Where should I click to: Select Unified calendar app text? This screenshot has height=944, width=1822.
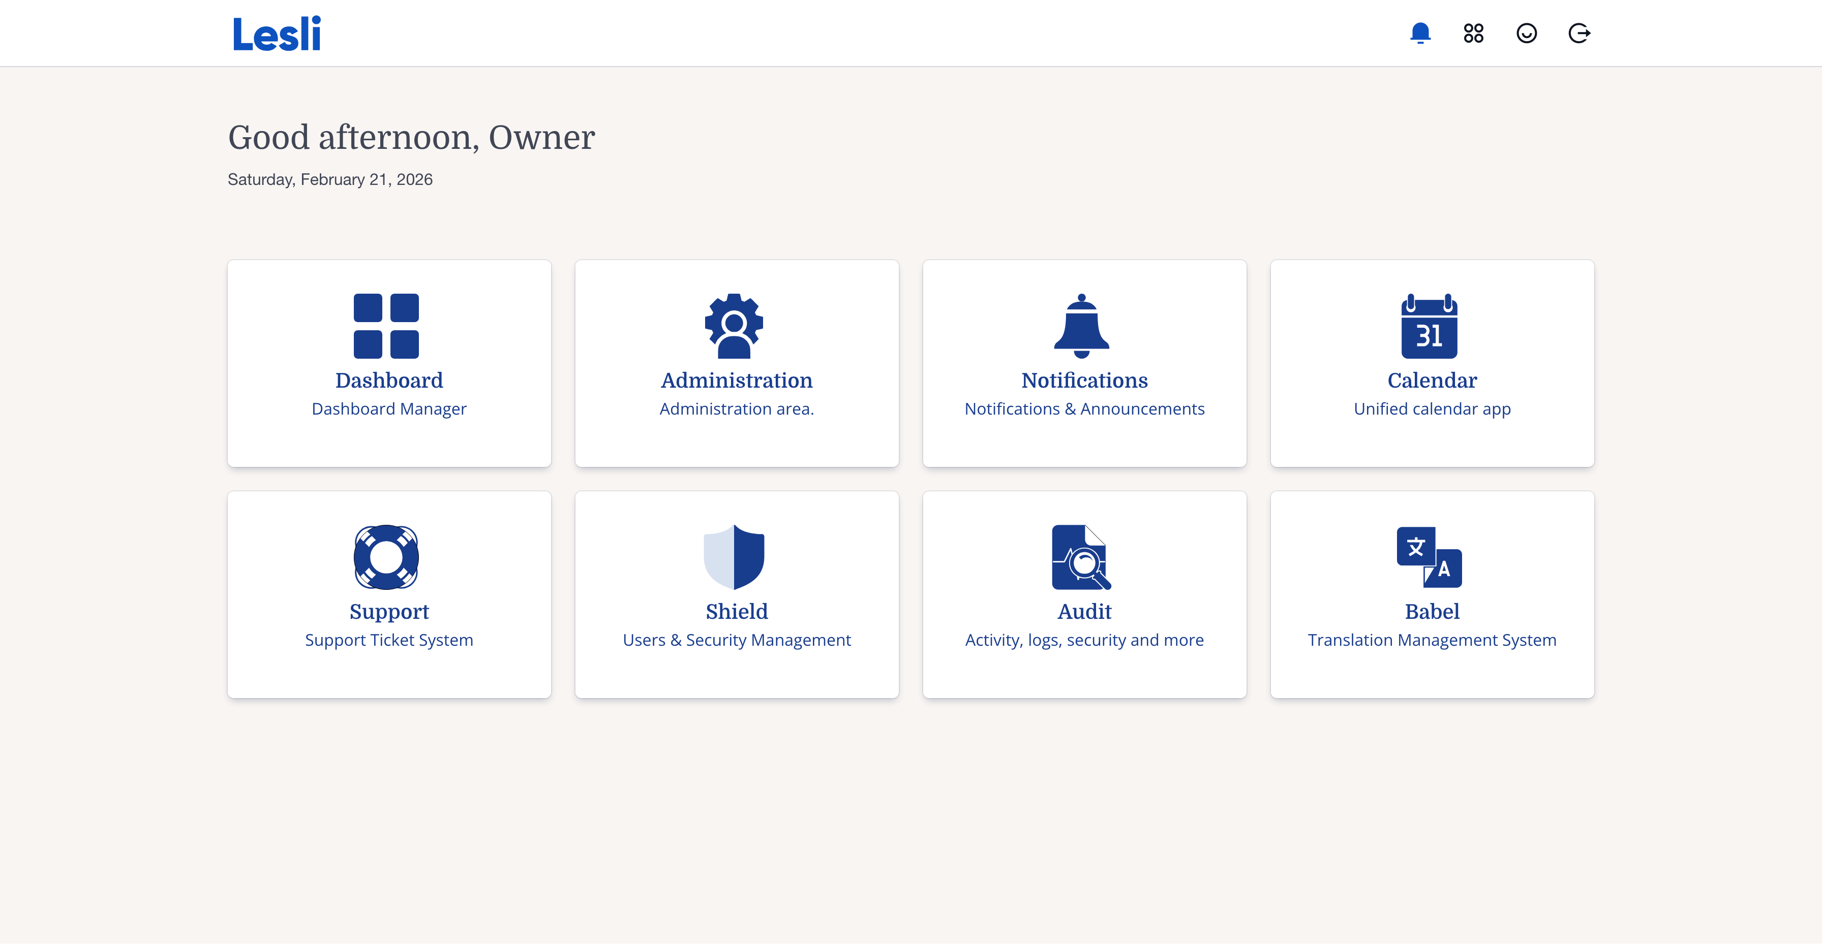(x=1432, y=408)
